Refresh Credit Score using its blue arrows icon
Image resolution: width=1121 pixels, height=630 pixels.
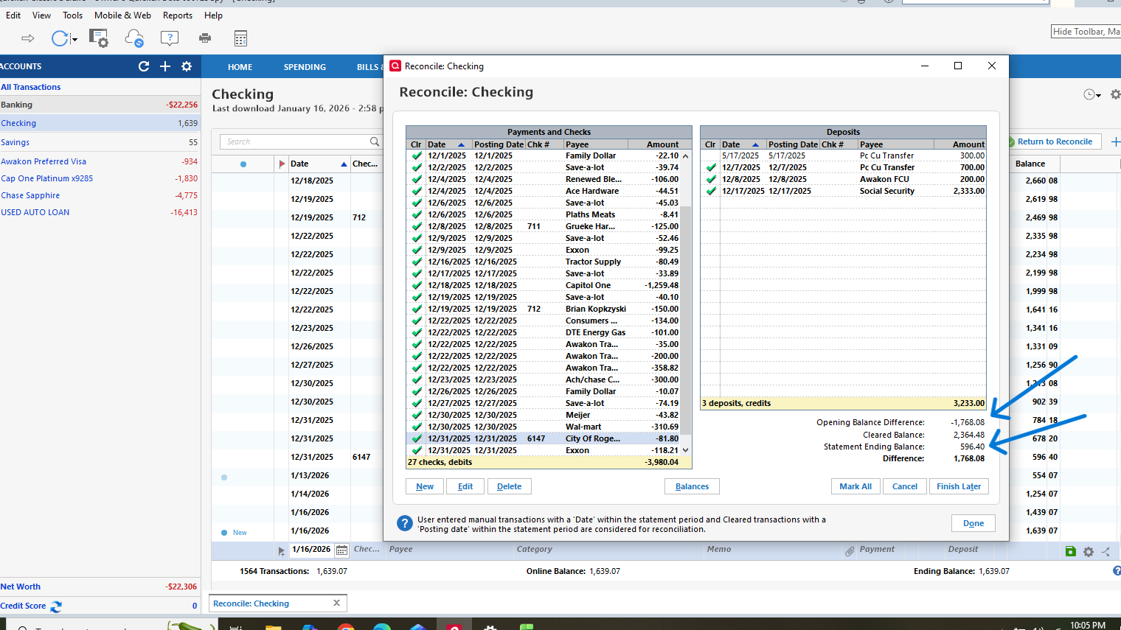point(56,606)
